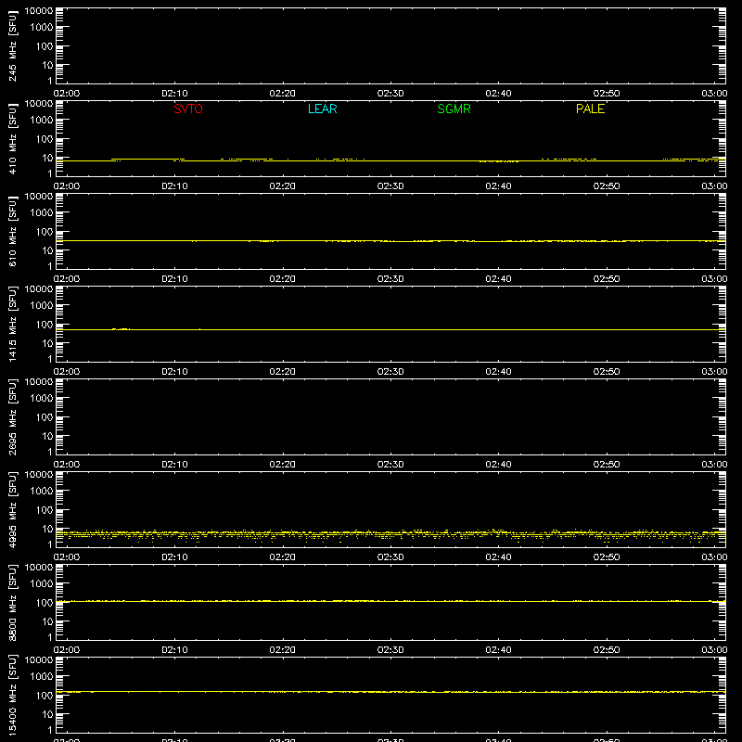Click 02:00 label under the 610 MHz panel

(67, 279)
